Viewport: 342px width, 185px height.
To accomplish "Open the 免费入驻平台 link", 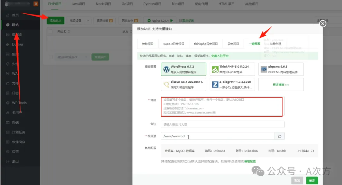I will tap(220, 56).
